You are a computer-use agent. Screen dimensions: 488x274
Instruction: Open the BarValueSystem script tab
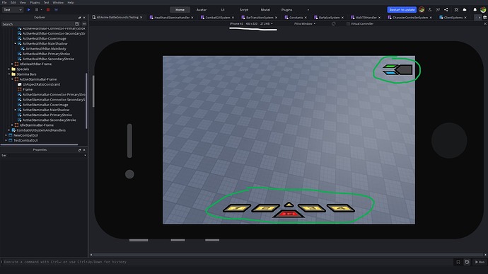point(329,18)
